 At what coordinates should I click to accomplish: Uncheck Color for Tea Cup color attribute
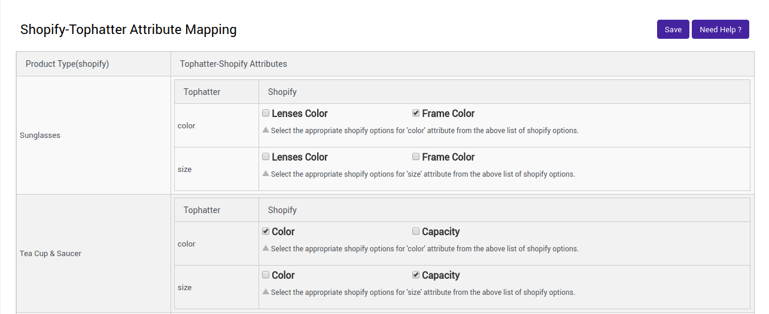coord(266,231)
